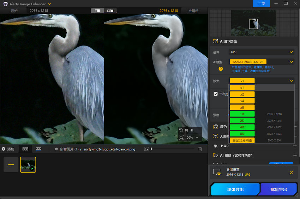Choose 4K from the upscale list
The height and width of the screenshot is (199, 300).
click(x=242, y=127)
